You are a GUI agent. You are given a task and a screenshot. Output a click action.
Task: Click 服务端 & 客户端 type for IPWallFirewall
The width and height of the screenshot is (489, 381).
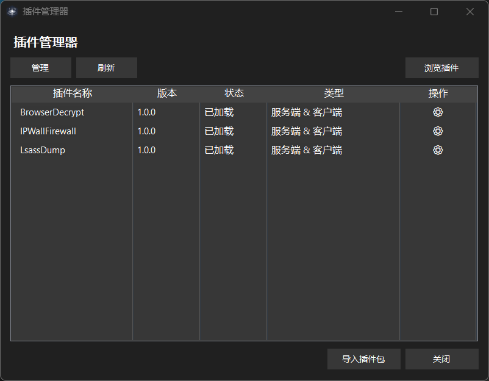pos(307,131)
